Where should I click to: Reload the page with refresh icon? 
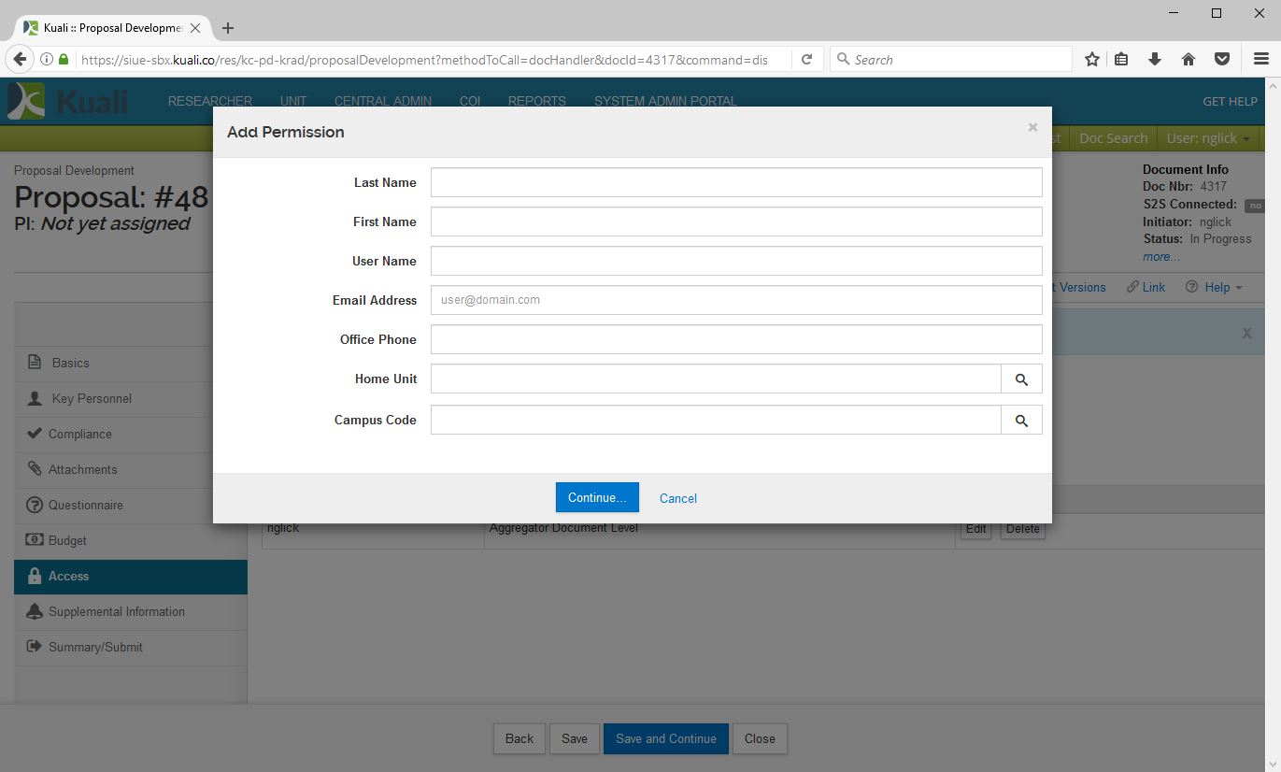pyautogui.click(x=807, y=60)
